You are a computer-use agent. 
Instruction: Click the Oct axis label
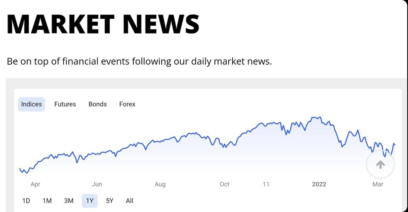[x=225, y=184]
